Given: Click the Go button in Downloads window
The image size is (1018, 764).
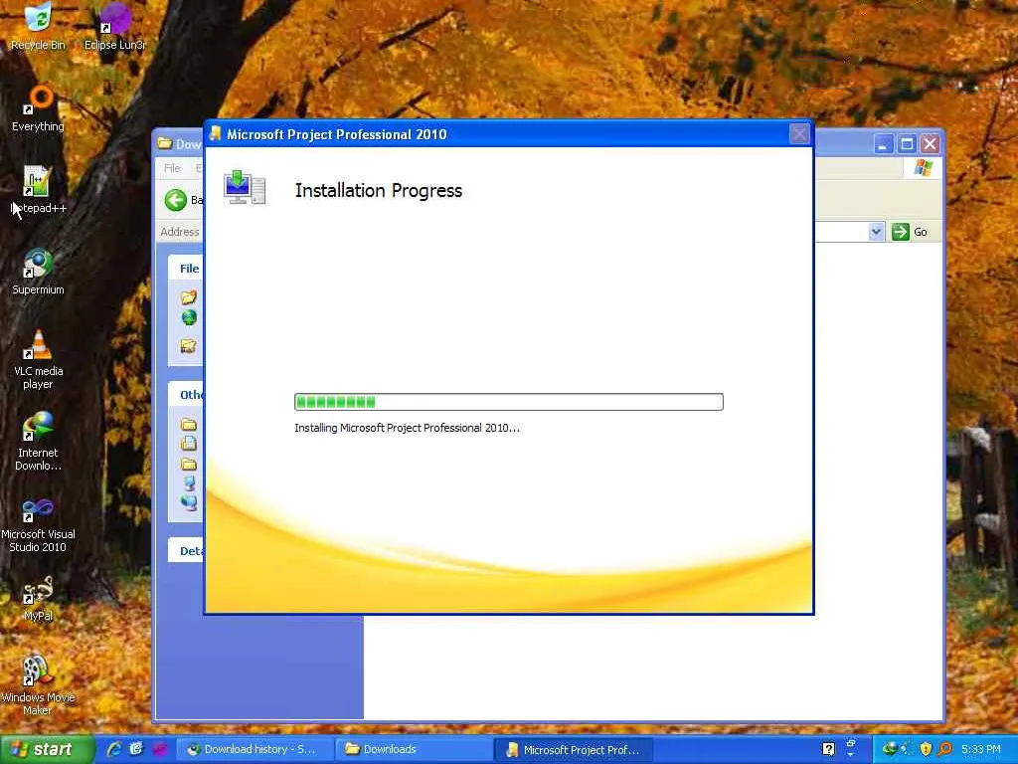Looking at the screenshot, I should (910, 232).
